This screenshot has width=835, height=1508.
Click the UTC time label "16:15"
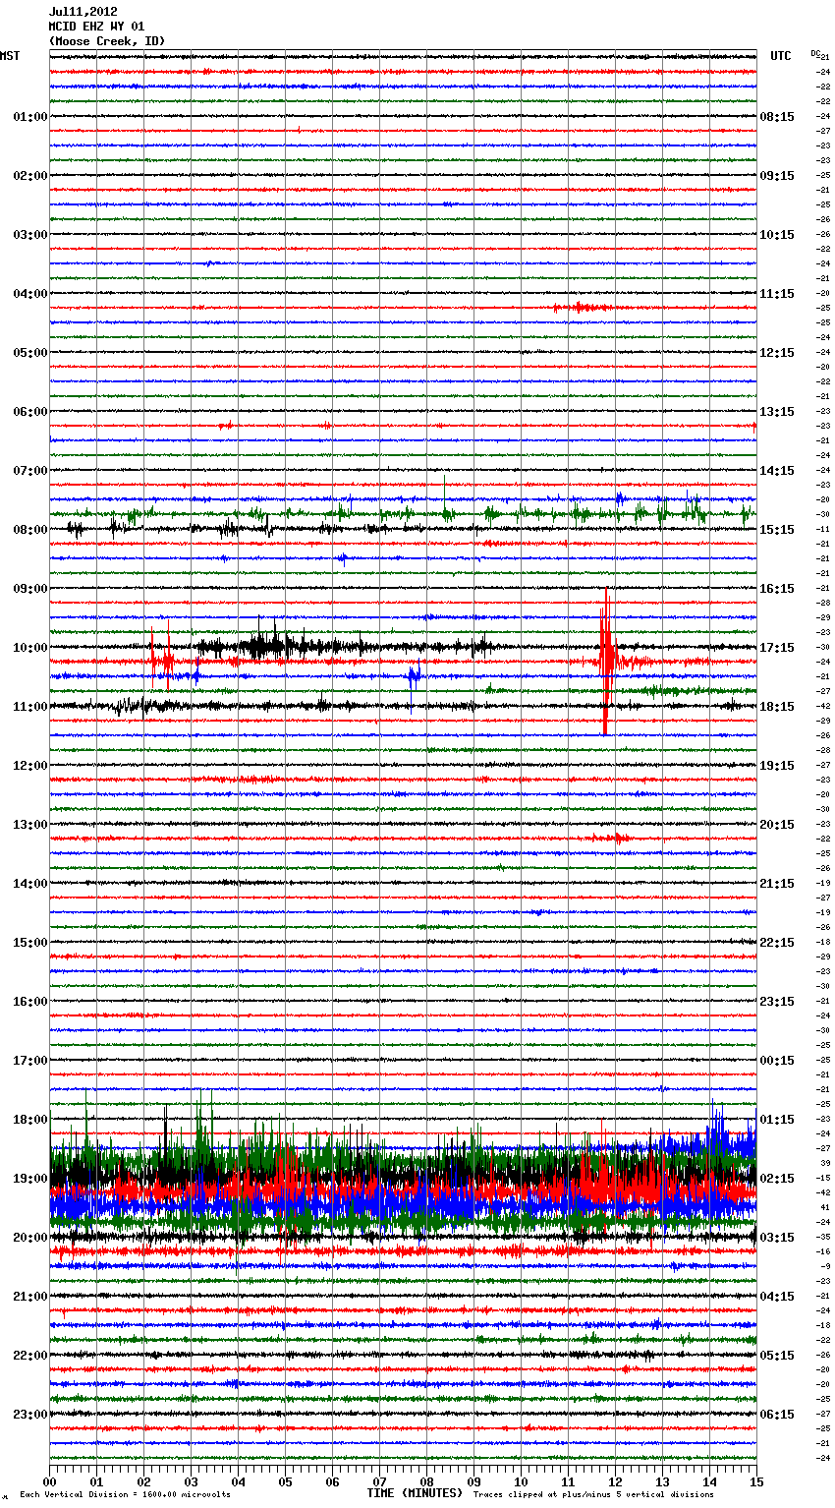[777, 589]
